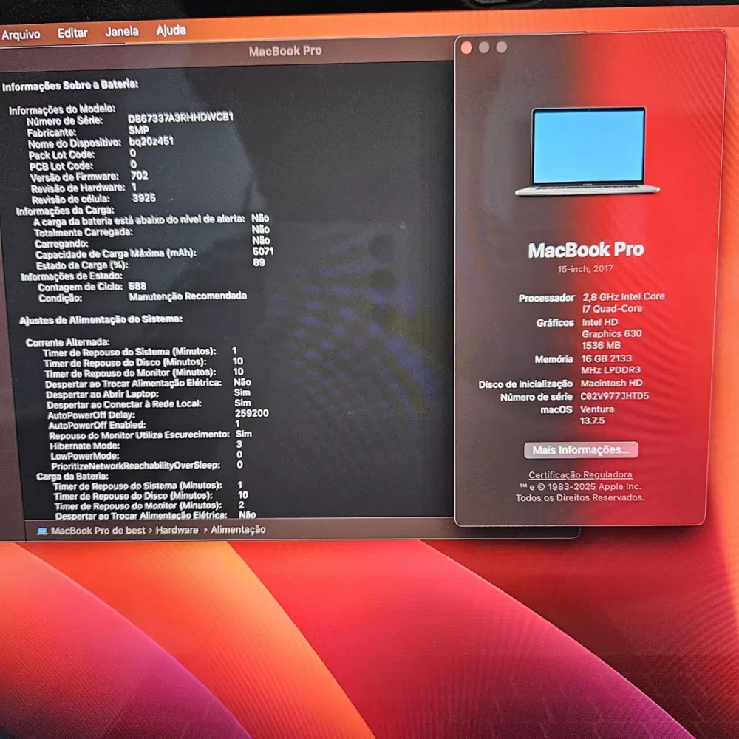This screenshot has width=739, height=739.
Task: Open the Editar menu
Action: click(72, 33)
